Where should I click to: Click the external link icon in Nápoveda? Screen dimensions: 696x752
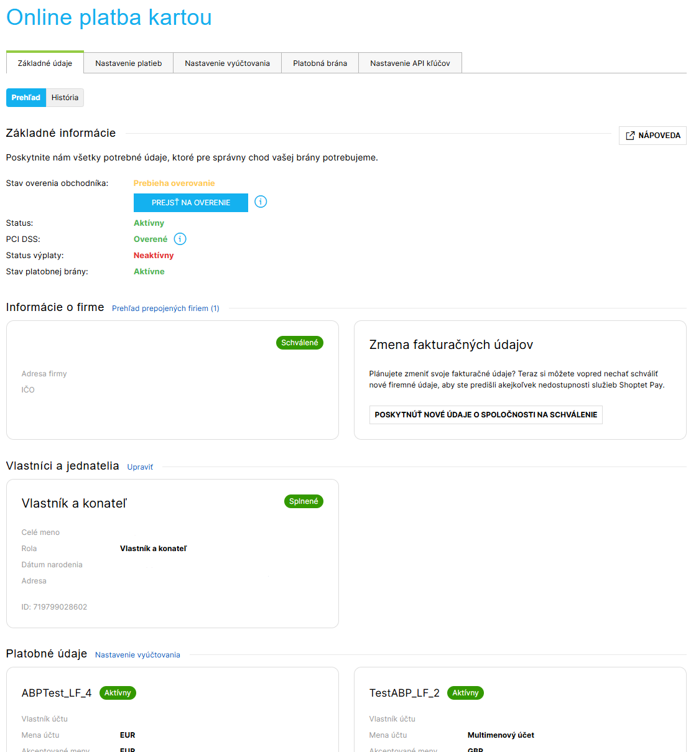pos(630,136)
